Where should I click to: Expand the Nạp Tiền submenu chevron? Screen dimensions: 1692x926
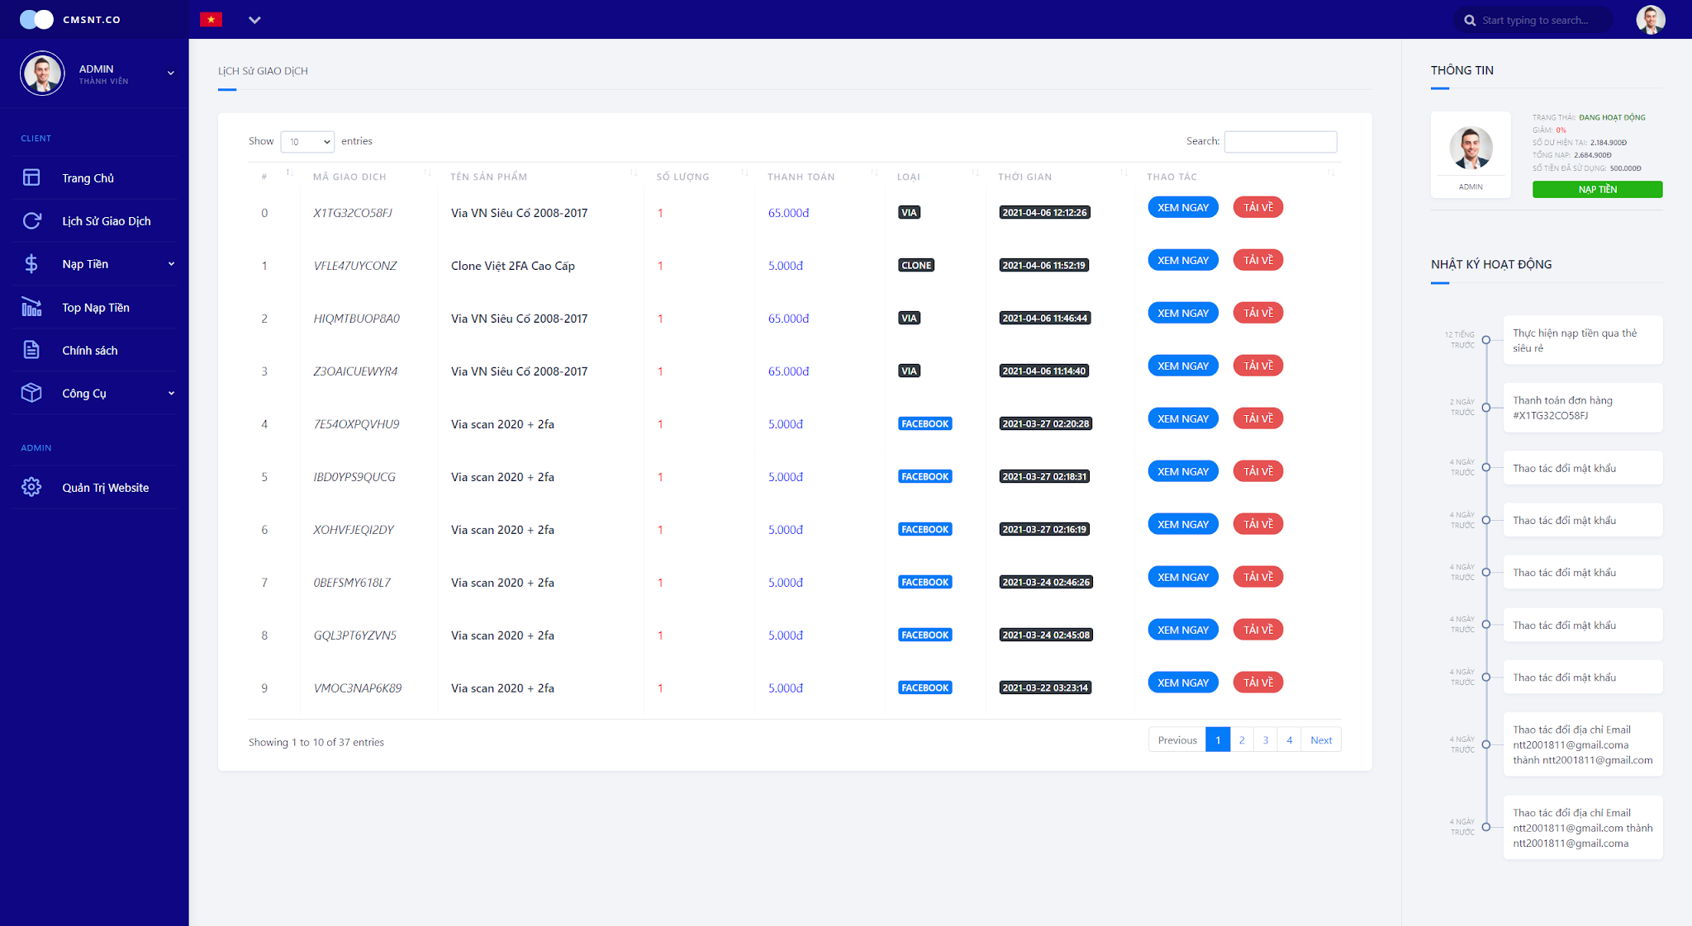pos(171,264)
